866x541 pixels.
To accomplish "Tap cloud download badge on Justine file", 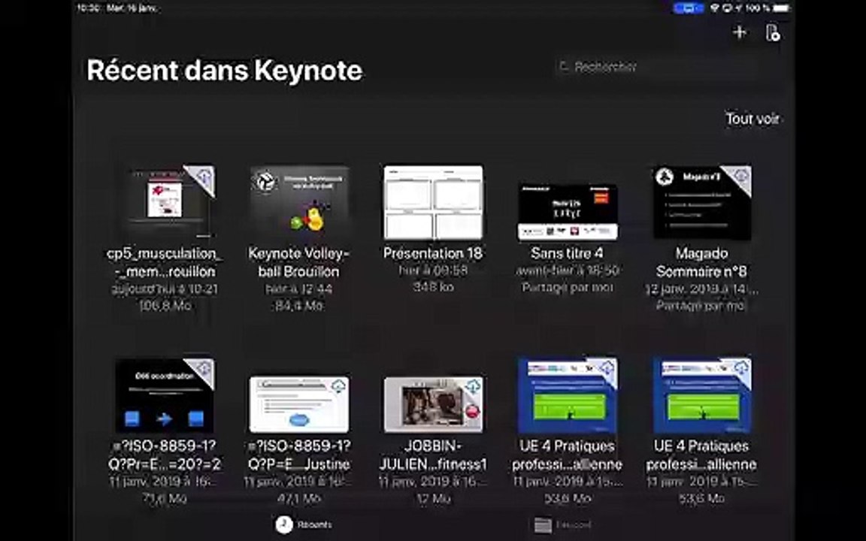I will [338, 386].
